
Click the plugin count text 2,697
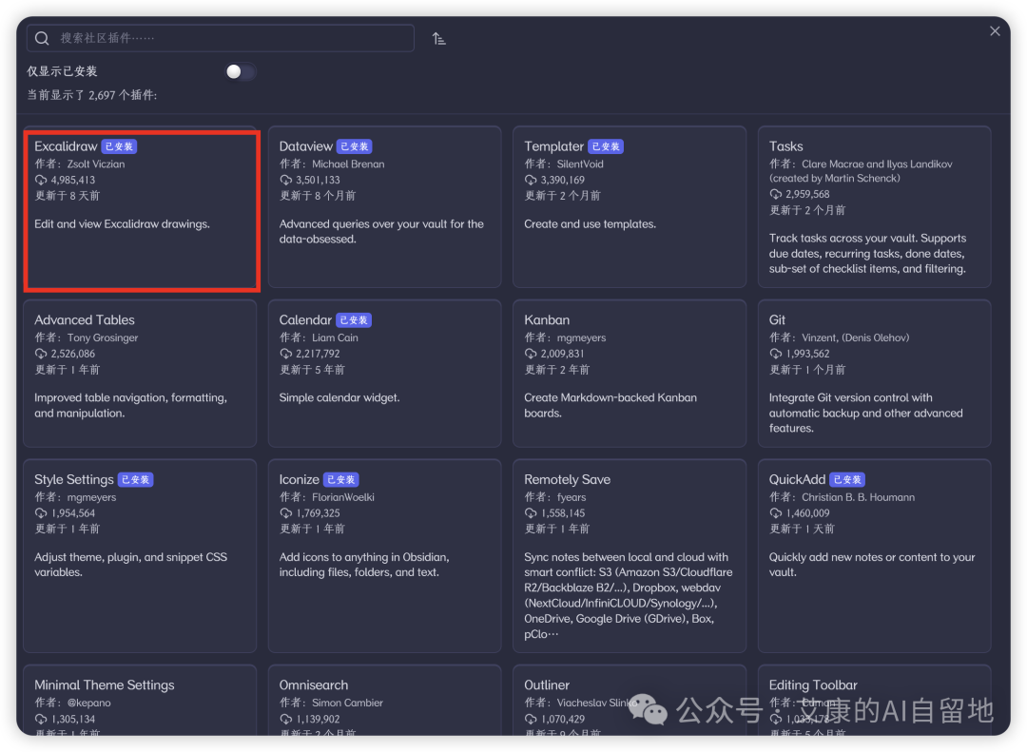[x=102, y=95]
